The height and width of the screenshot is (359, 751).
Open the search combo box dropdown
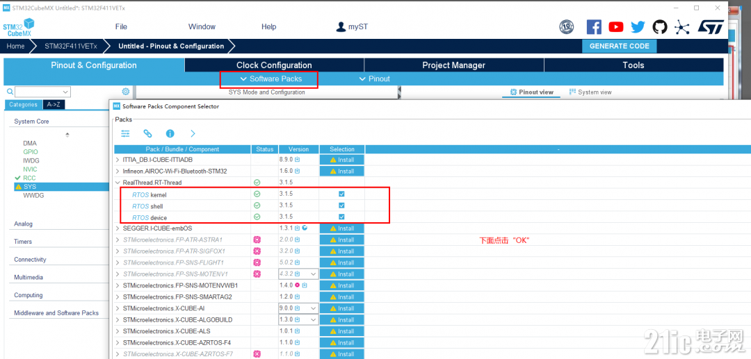pyautogui.click(x=65, y=92)
